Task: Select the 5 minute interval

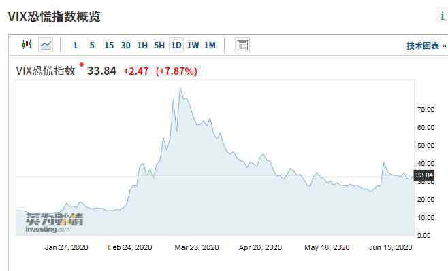Action: (x=92, y=46)
